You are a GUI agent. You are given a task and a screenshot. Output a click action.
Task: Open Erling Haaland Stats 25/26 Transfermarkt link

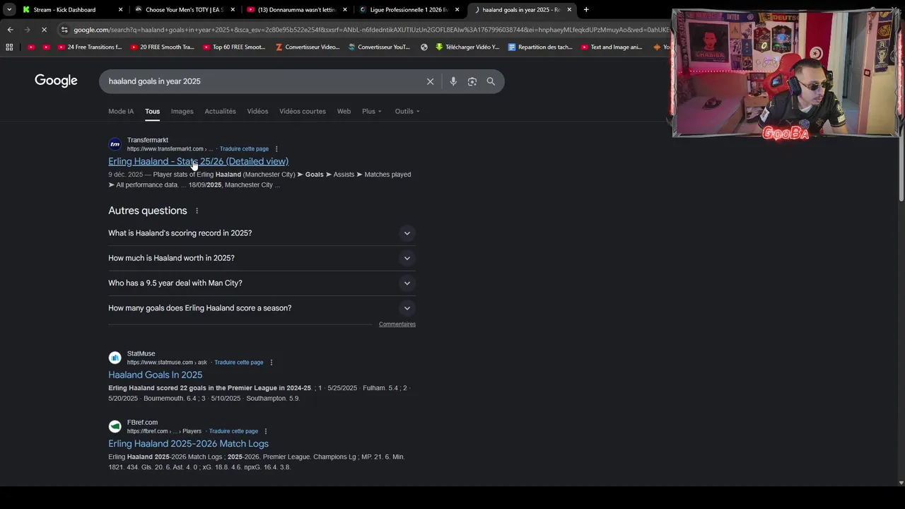pyautogui.click(x=198, y=162)
